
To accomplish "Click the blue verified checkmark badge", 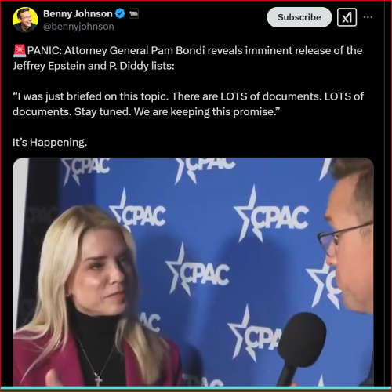I will (120, 13).
